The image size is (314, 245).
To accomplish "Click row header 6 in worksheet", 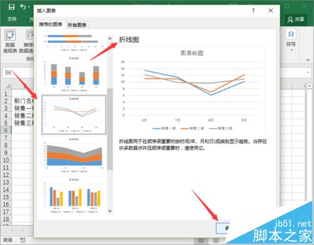I will tap(6, 131).
